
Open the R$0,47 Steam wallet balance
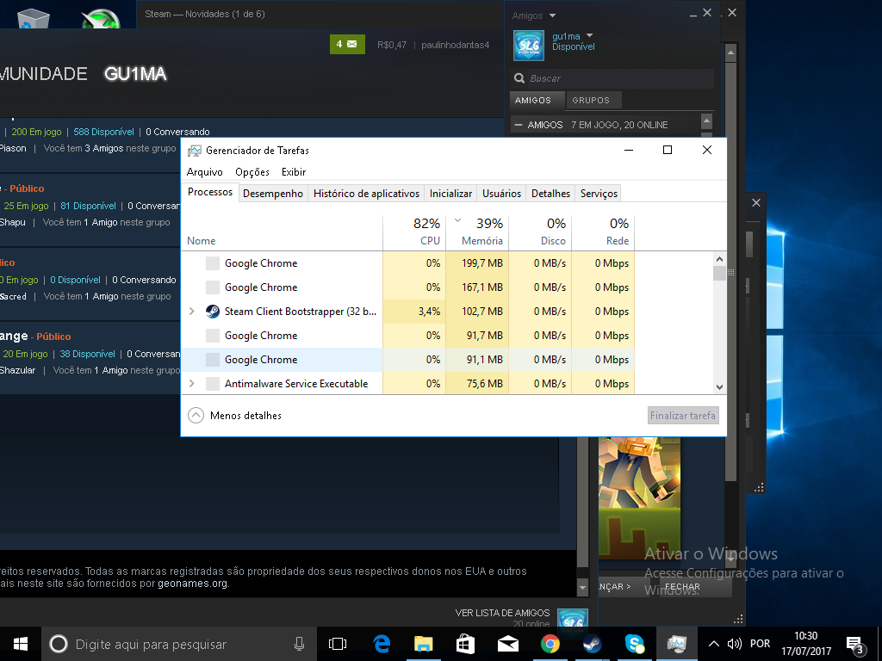392,45
